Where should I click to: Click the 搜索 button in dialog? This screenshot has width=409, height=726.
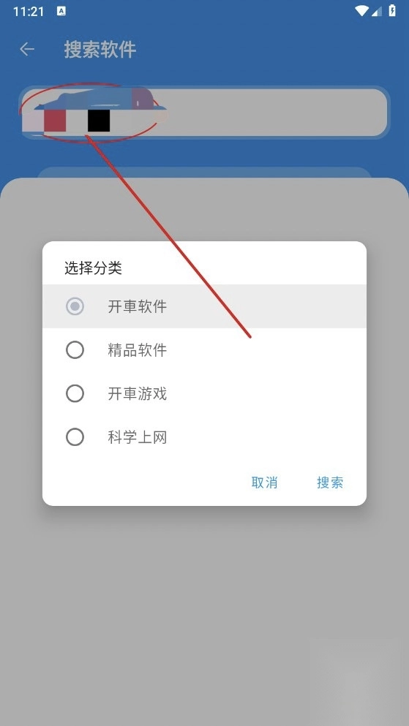pos(330,483)
